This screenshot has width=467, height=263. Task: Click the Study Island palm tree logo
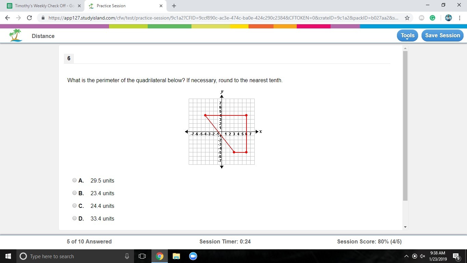pyautogui.click(x=16, y=35)
